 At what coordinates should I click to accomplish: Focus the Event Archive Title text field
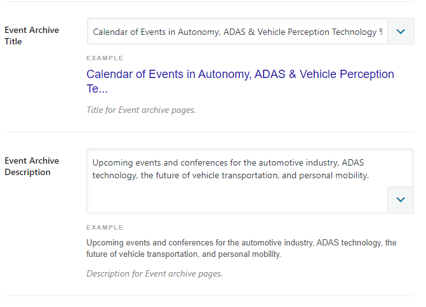[x=237, y=32]
